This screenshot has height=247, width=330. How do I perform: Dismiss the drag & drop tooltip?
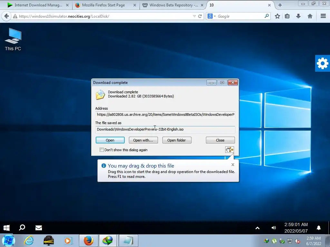233,165
